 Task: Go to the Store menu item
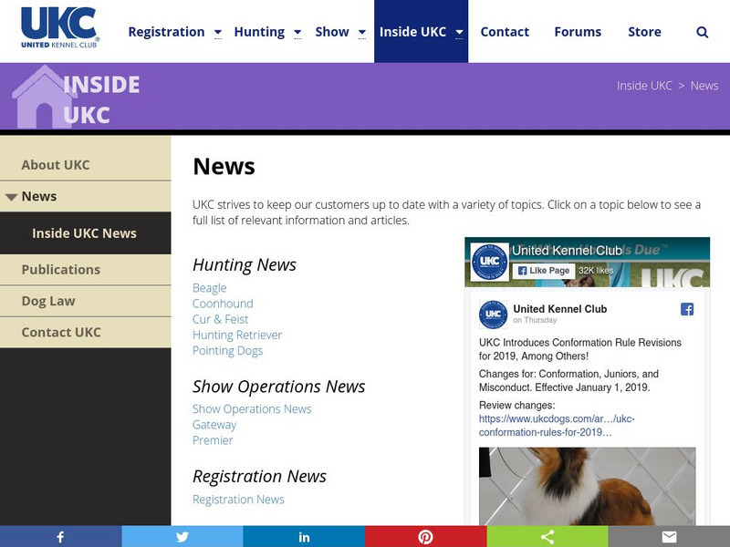[644, 32]
